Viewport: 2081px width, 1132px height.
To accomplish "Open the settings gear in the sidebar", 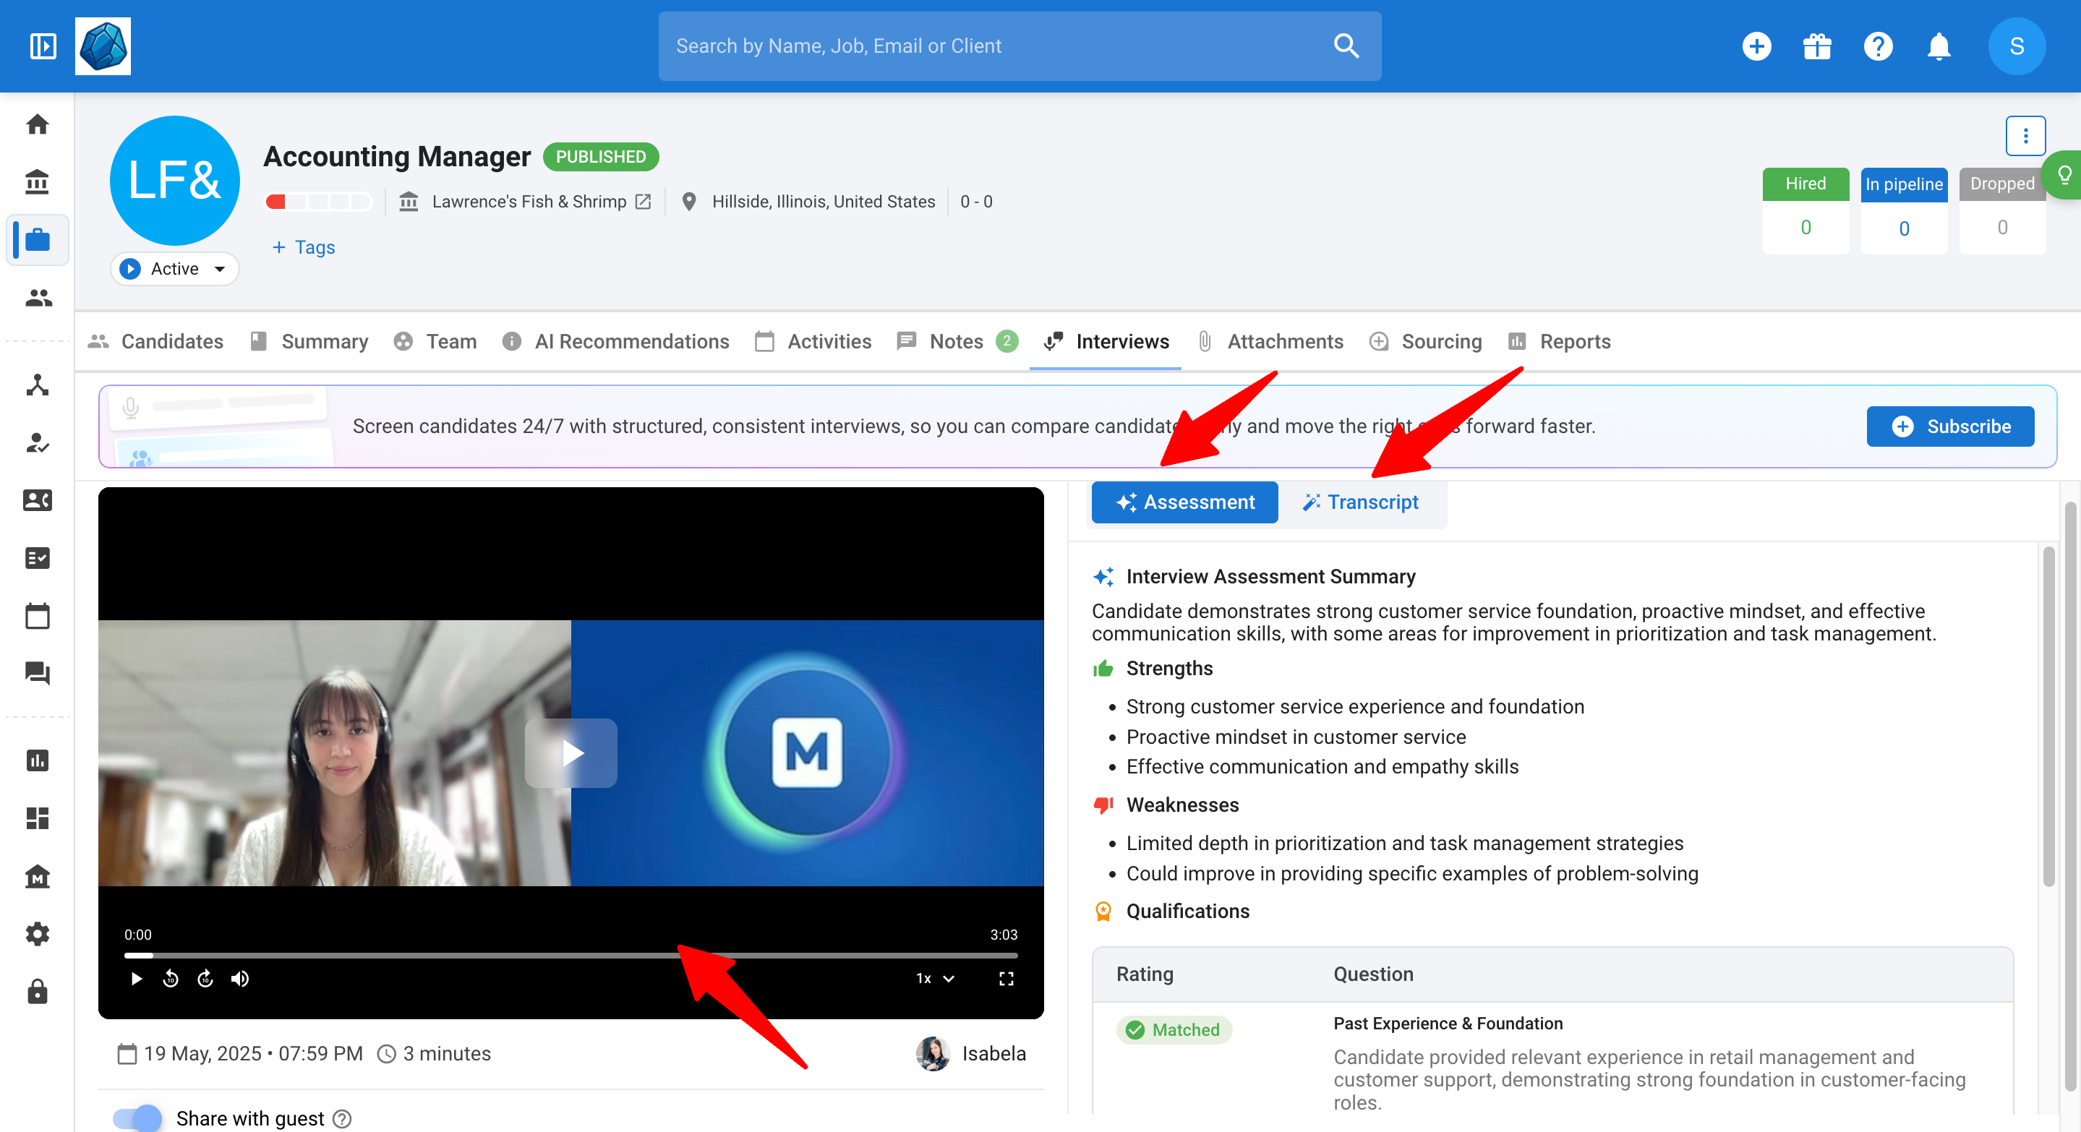I will pyautogui.click(x=37, y=933).
